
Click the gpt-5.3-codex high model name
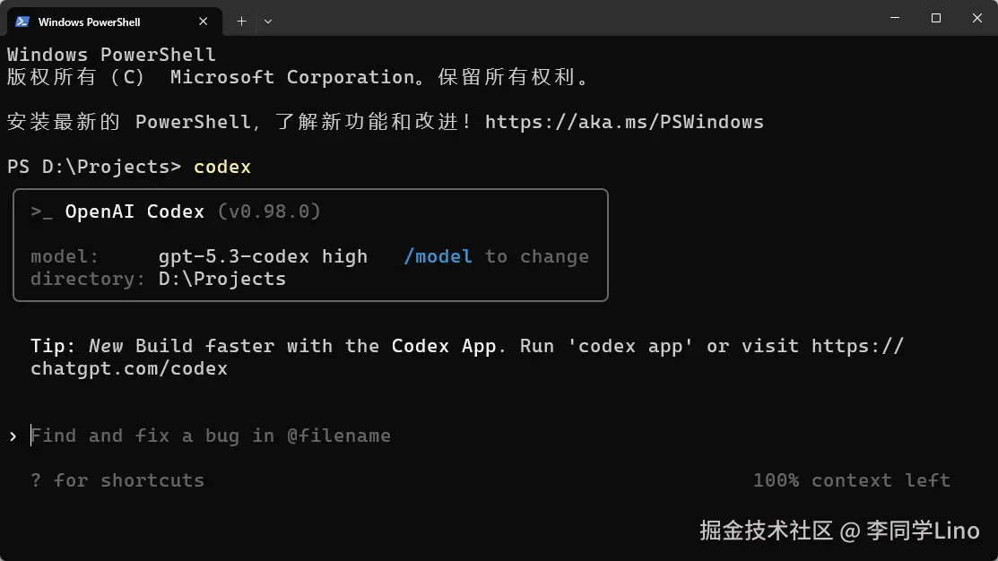tap(263, 256)
